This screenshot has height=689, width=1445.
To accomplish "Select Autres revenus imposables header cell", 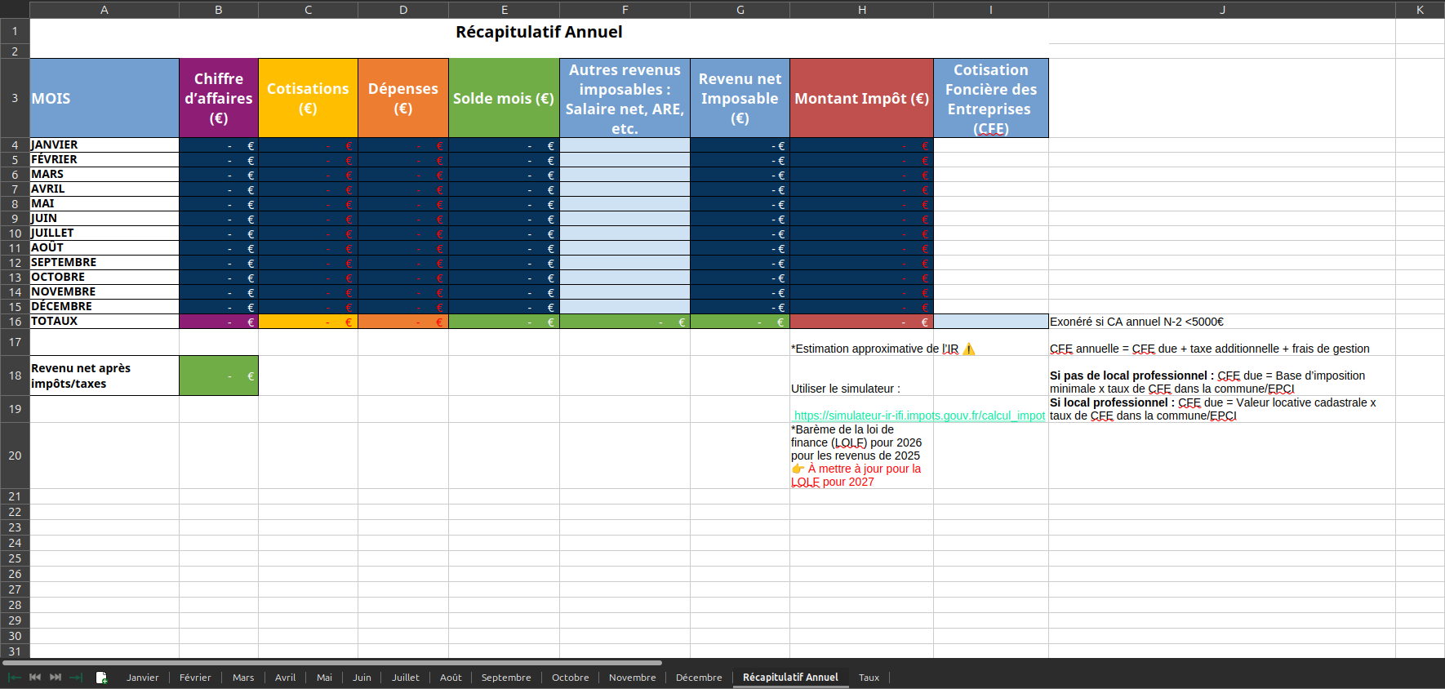I will coord(625,98).
